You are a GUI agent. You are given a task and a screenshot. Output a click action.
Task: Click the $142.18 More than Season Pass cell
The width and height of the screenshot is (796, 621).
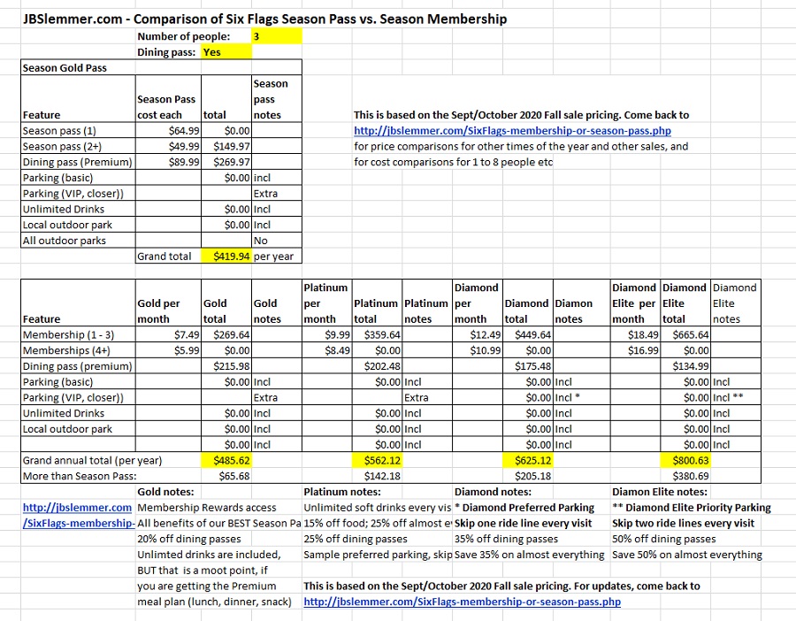point(377,476)
